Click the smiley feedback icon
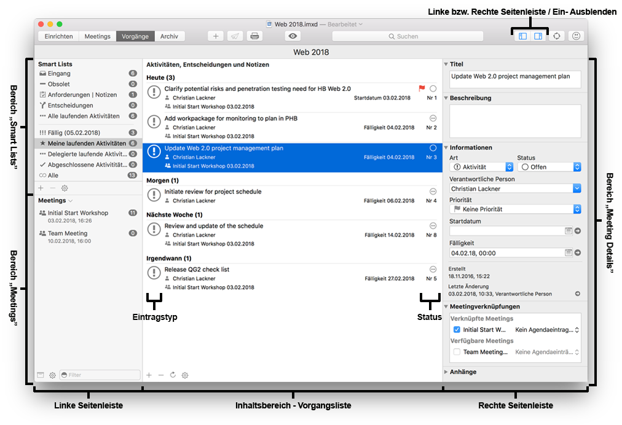This screenshot has height=425, width=622. tap(576, 36)
